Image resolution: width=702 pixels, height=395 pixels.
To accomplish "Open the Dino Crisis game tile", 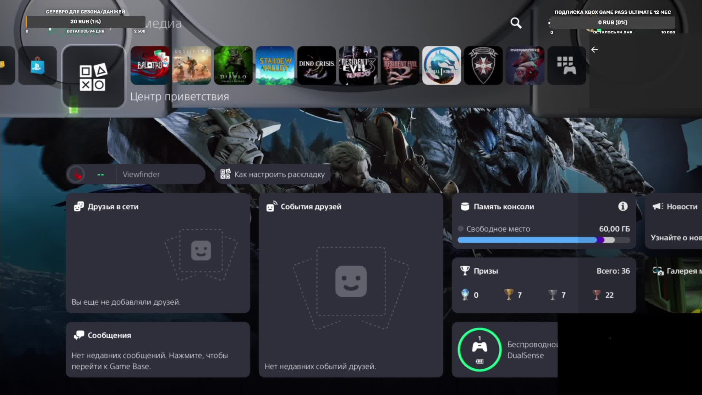I will (317, 65).
